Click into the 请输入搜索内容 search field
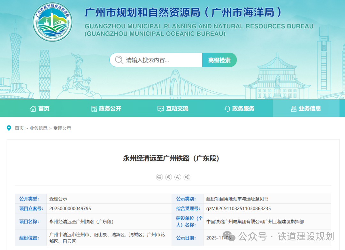This screenshot has height=250, width=345. tap(161, 60)
